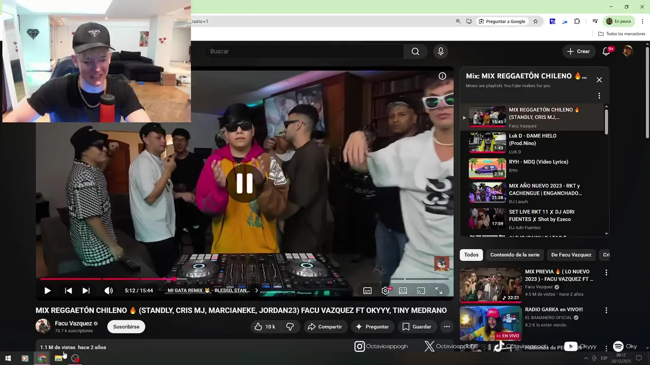Open the video player settings gear
The height and width of the screenshot is (365, 650).
pos(385,290)
